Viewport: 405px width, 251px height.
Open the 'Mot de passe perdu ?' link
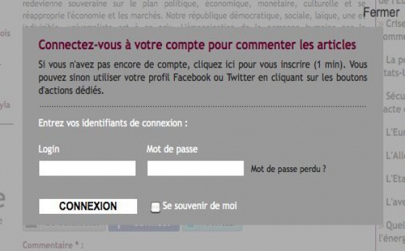288,169
